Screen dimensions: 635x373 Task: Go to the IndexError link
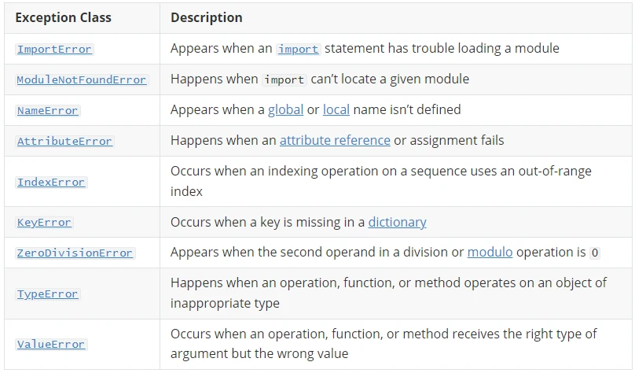pyautogui.click(x=51, y=182)
